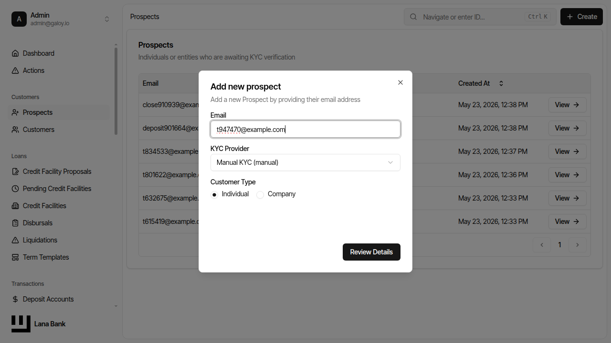The image size is (611, 343).
Task: View the t834533 prospect row
Action: click(x=568, y=151)
